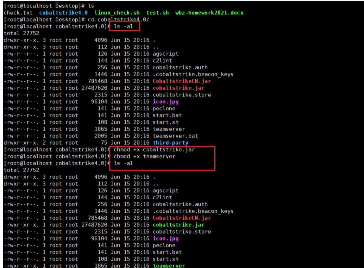Screen dimensions: 364x268
Task: Click the teamserver.bat file name
Action: pos(175,136)
